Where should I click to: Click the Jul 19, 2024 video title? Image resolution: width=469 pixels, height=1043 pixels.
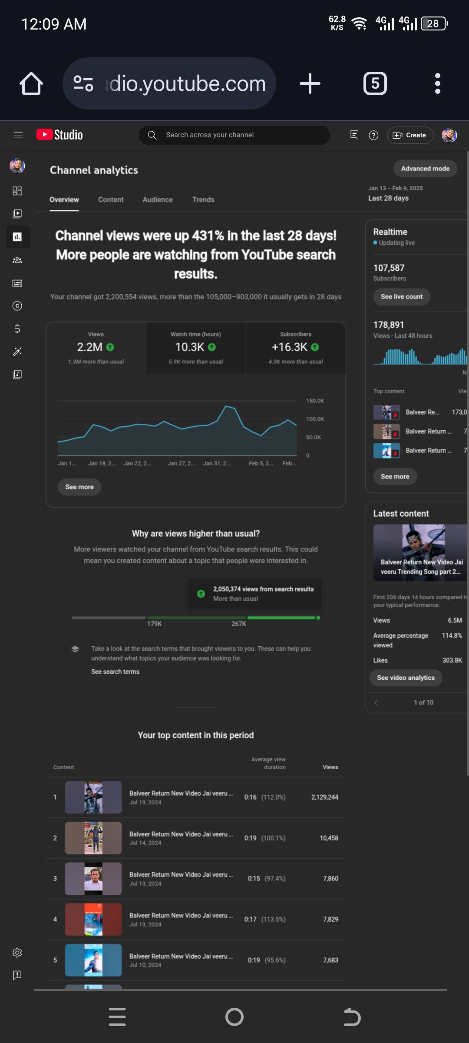point(181,793)
